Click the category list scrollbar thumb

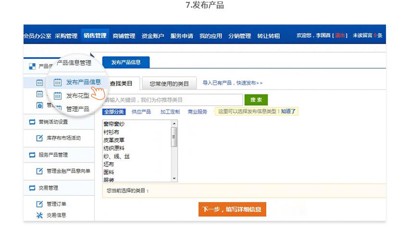(174, 137)
